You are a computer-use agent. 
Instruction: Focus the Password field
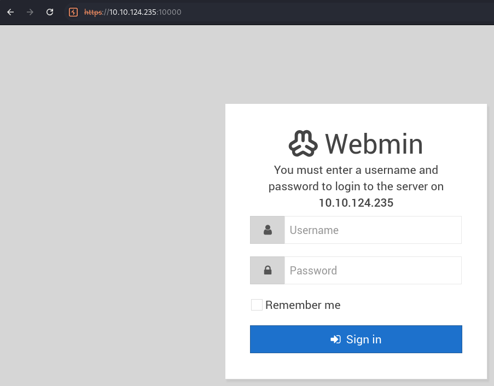tap(373, 270)
